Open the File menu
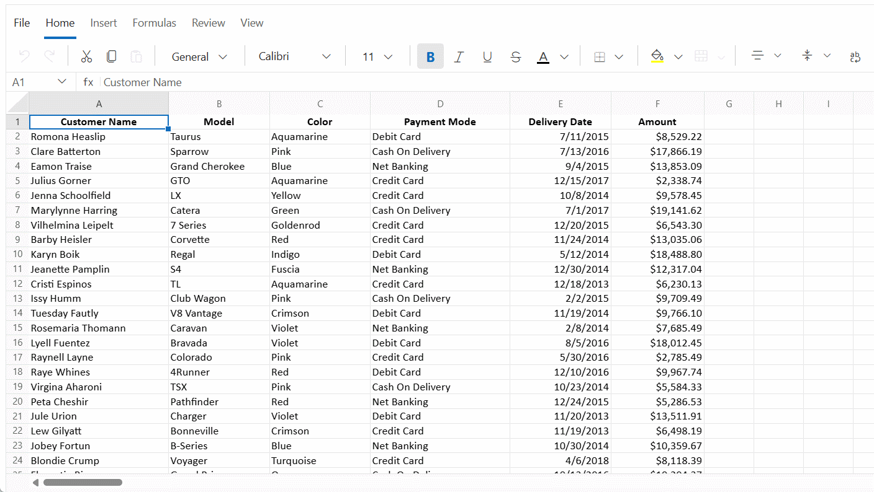The width and height of the screenshot is (874, 492). click(x=22, y=23)
